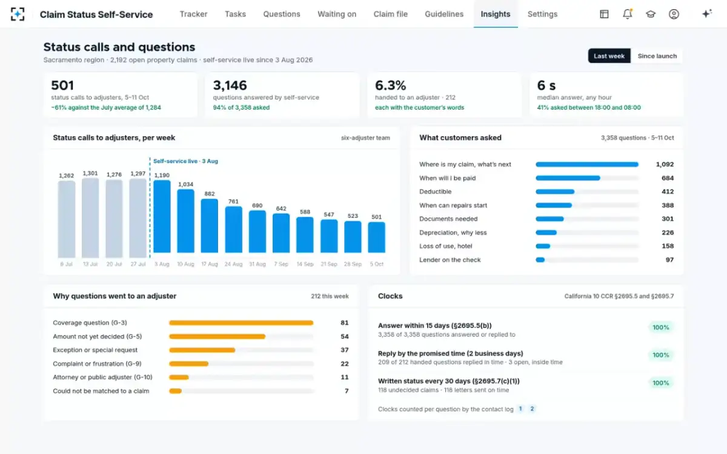The width and height of the screenshot is (727, 454).
Task: Click the 'Documents needed' row
Action: point(546,219)
